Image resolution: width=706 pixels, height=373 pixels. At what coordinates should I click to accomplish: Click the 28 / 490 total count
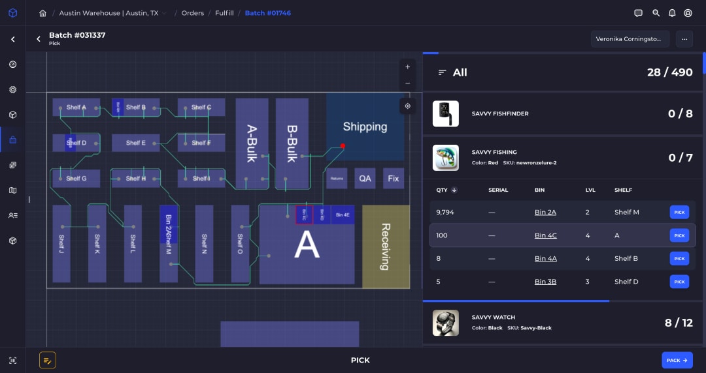pyautogui.click(x=670, y=72)
